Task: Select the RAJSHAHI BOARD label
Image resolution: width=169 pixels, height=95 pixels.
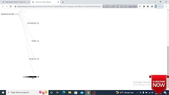Action: pyautogui.click(x=8, y=14)
